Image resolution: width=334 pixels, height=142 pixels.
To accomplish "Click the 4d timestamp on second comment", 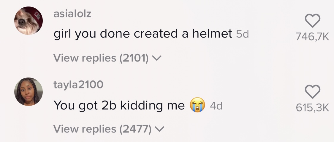I will [216, 106].
